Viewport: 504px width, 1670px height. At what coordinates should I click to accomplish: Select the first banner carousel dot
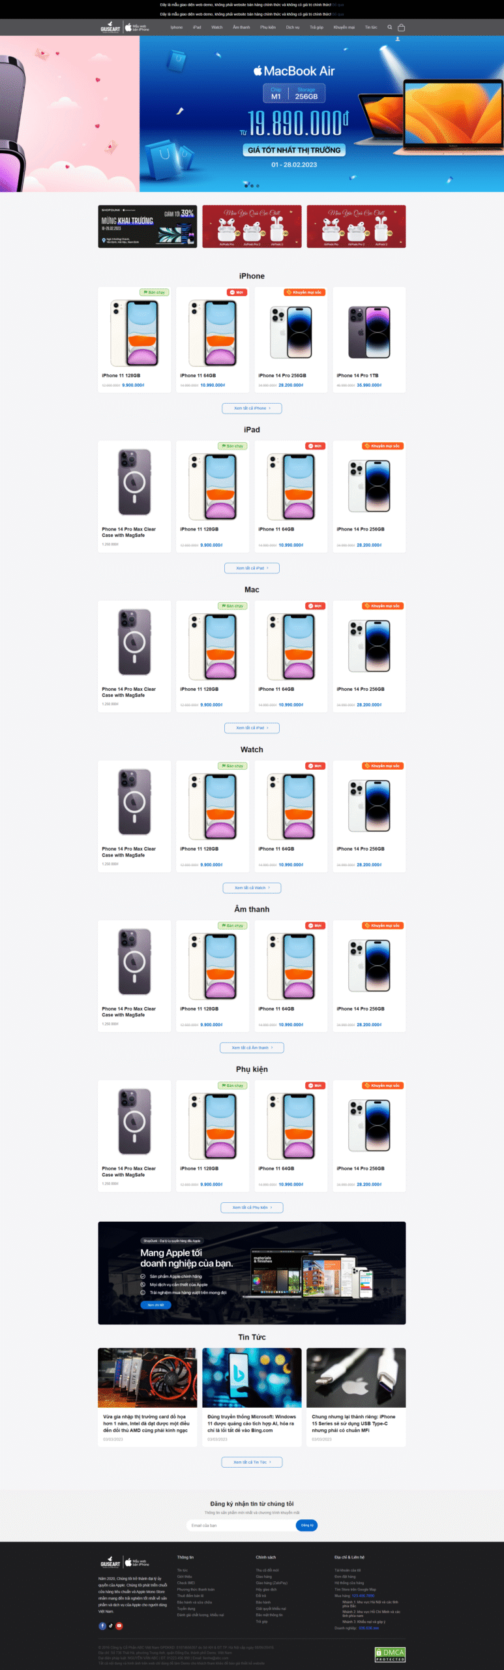click(246, 185)
